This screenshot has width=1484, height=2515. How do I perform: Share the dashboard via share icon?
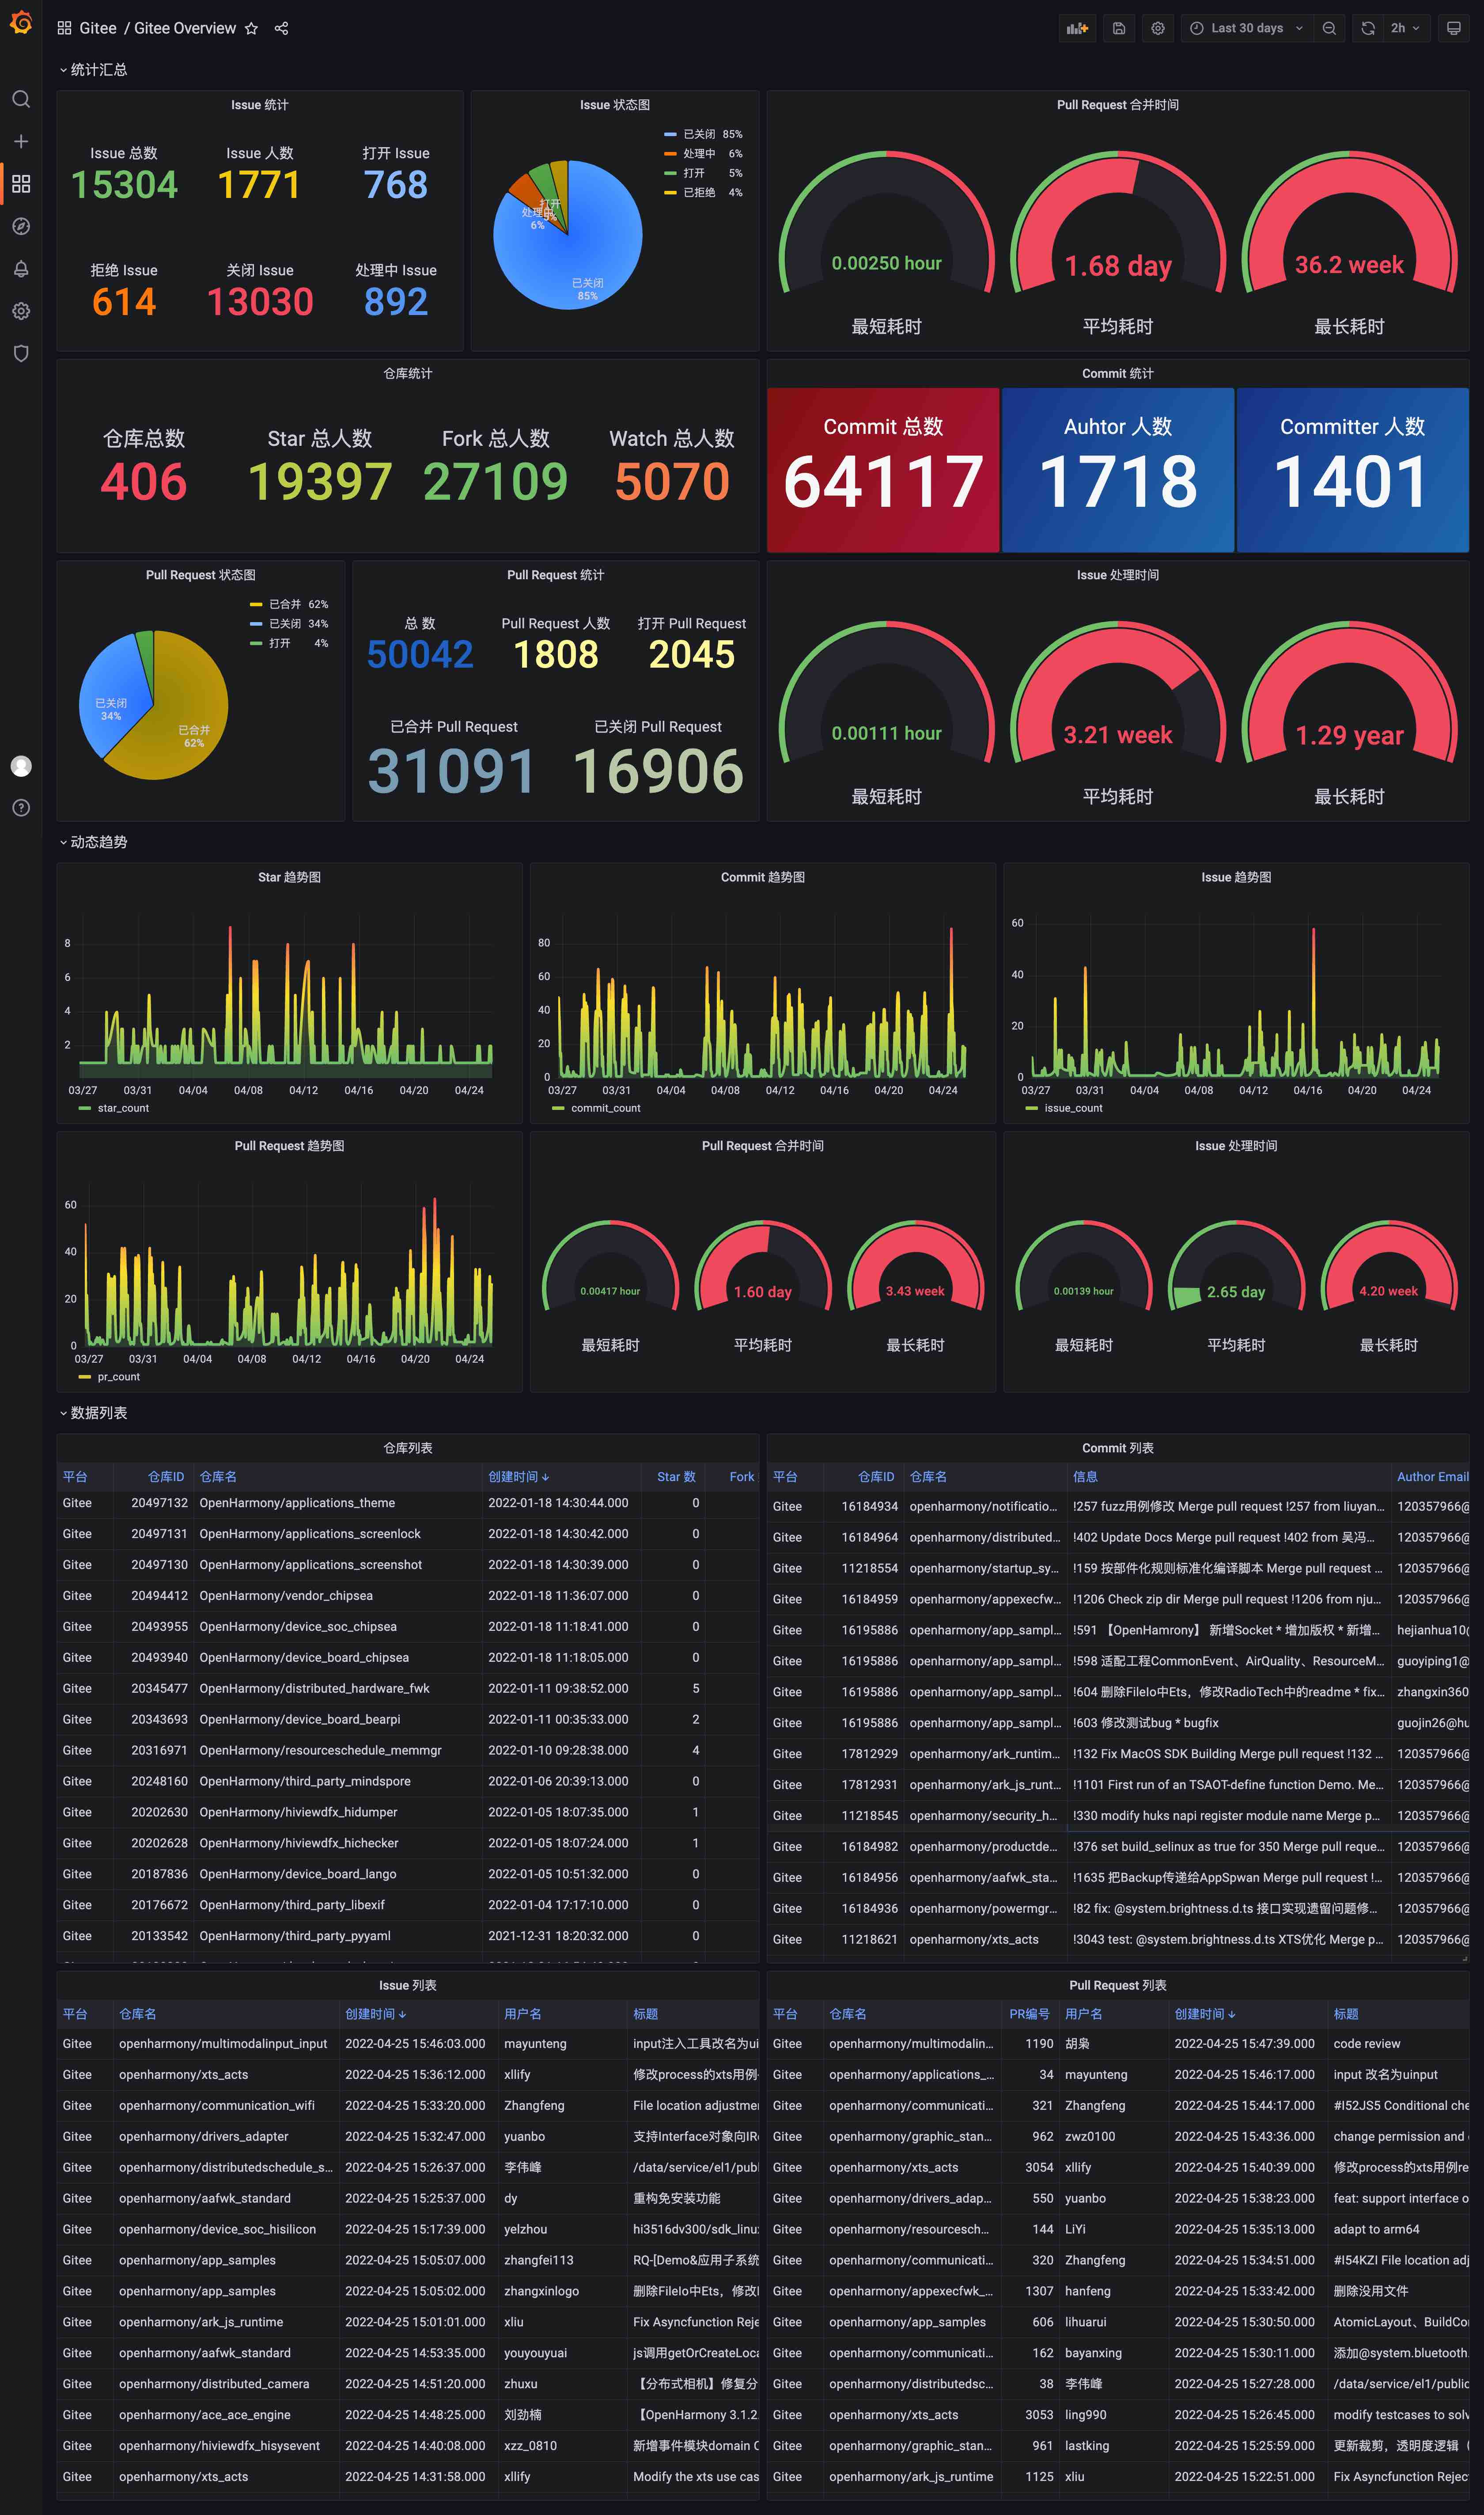(x=281, y=28)
